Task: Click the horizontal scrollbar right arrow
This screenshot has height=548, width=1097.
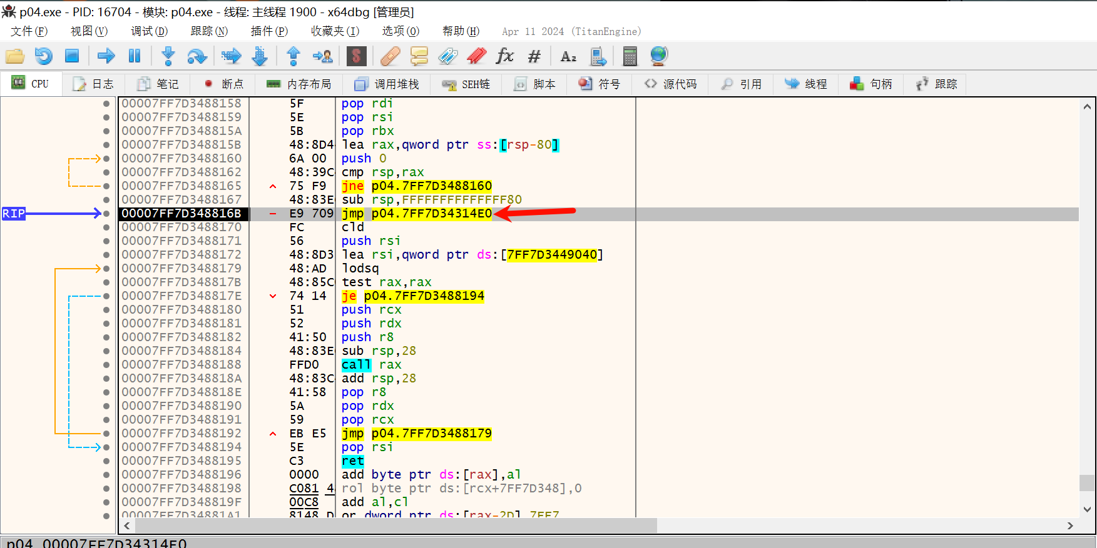Action: [x=1070, y=526]
